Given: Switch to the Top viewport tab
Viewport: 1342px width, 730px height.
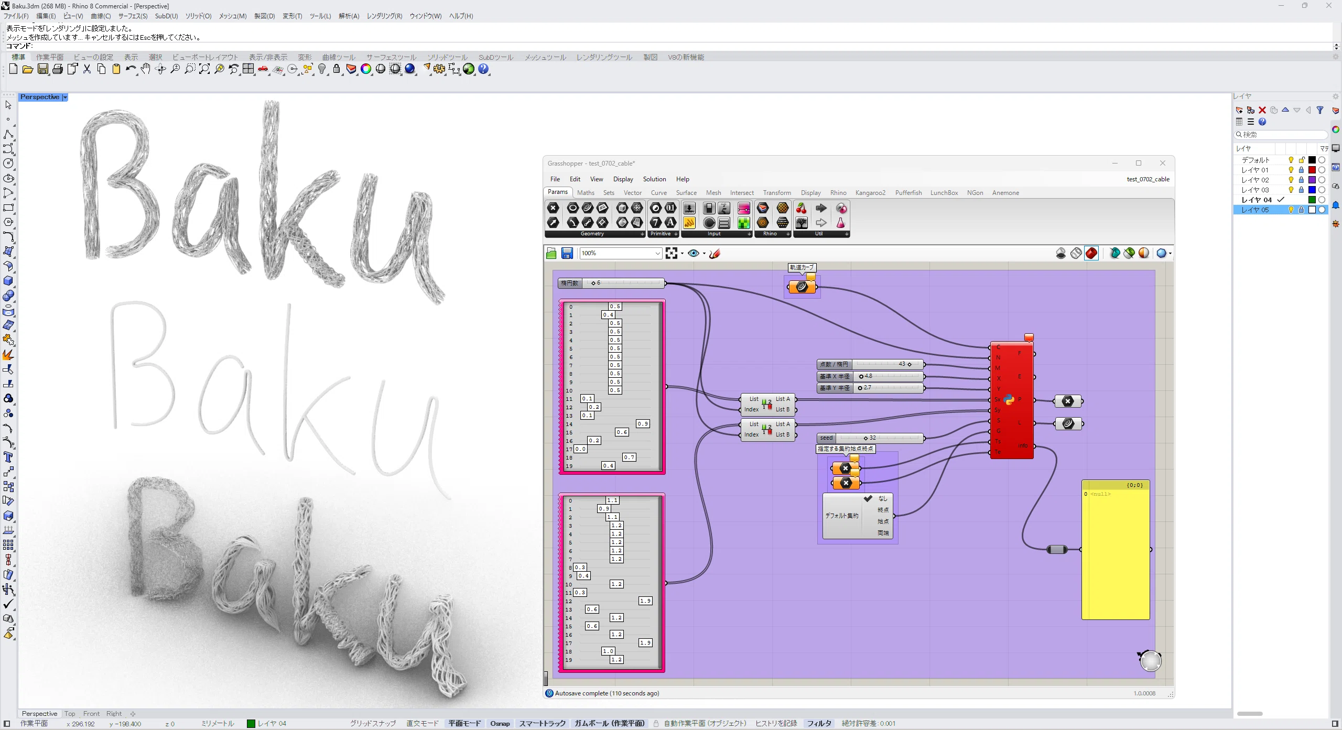Looking at the screenshot, I should (x=70, y=713).
